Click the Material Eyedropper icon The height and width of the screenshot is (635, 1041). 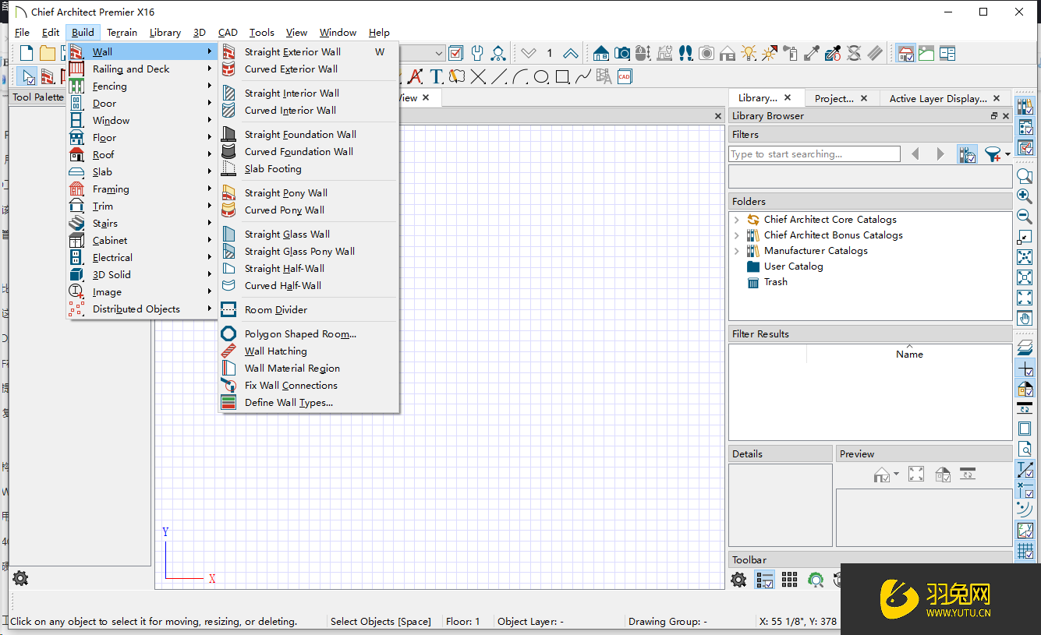point(812,53)
